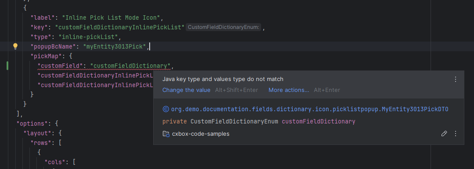Open the inspection popup's three-dot options menu

point(456,79)
